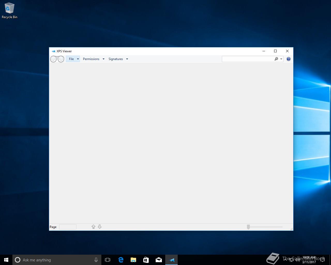Click the magnifier search icon
Screen dimensions: 331x265
click(x=276, y=59)
